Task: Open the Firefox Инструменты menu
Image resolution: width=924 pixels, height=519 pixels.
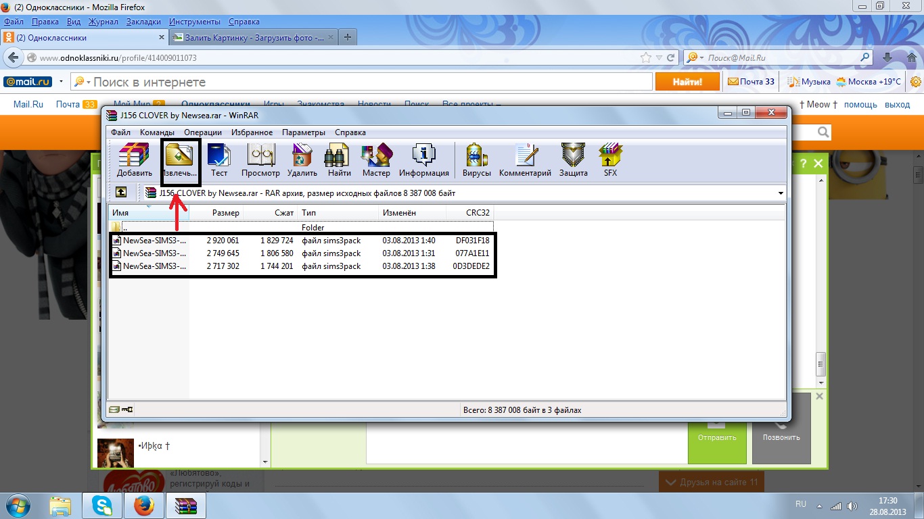Action: 195,22
